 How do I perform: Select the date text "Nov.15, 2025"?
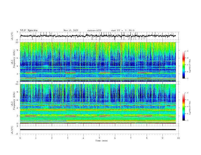tap(71, 30)
